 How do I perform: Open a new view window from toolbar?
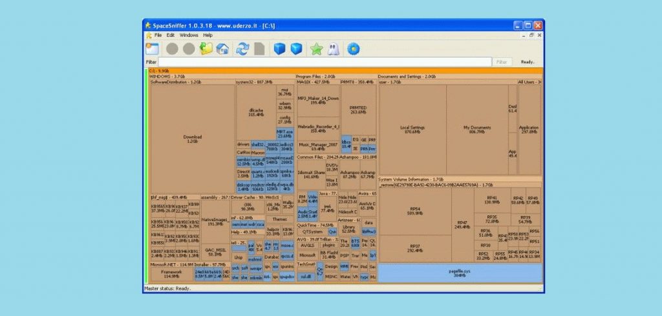tap(152, 49)
